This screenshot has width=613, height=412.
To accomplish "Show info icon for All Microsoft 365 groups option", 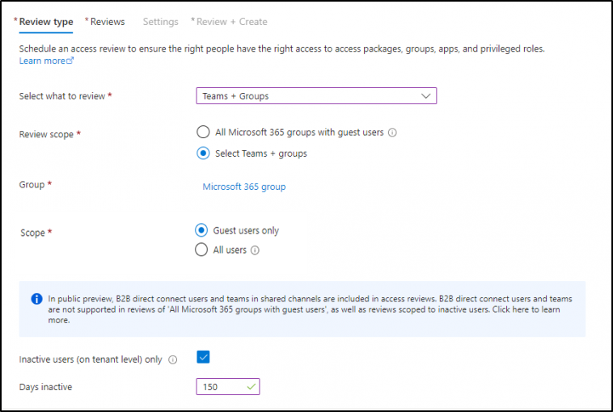I will [392, 133].
